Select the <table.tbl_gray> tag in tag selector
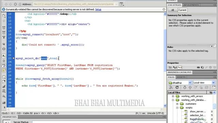The image size is (218, 123). pos(31,113)
